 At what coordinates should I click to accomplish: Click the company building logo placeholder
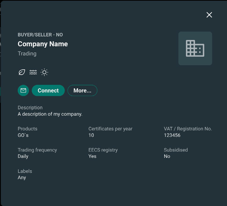point(195,48)
